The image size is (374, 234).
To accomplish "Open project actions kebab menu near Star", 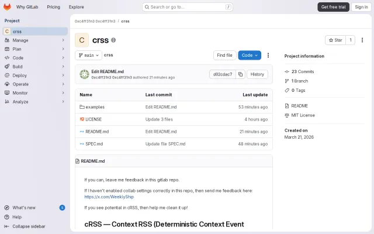I will (x=362, y=40).
